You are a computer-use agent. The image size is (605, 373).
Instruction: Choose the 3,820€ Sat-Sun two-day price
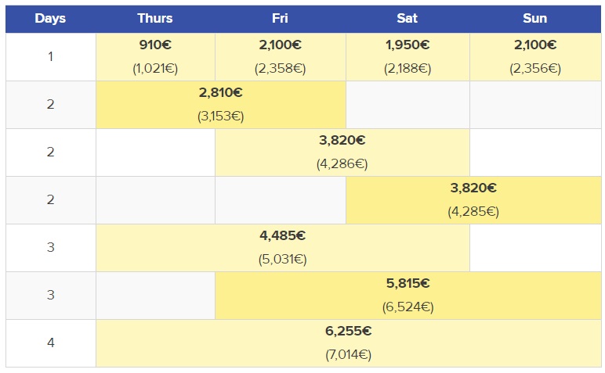[473, 188]
